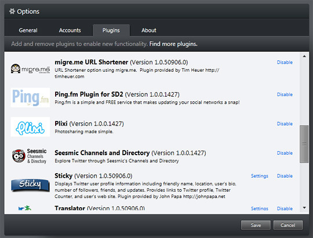Image resolution: width=313 pixels, height=238 pixels.
Task: Click the Plixi plugin title
Action: point(61,123)
